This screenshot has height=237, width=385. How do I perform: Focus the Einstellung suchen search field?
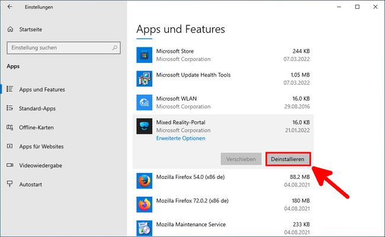(63, 47)
